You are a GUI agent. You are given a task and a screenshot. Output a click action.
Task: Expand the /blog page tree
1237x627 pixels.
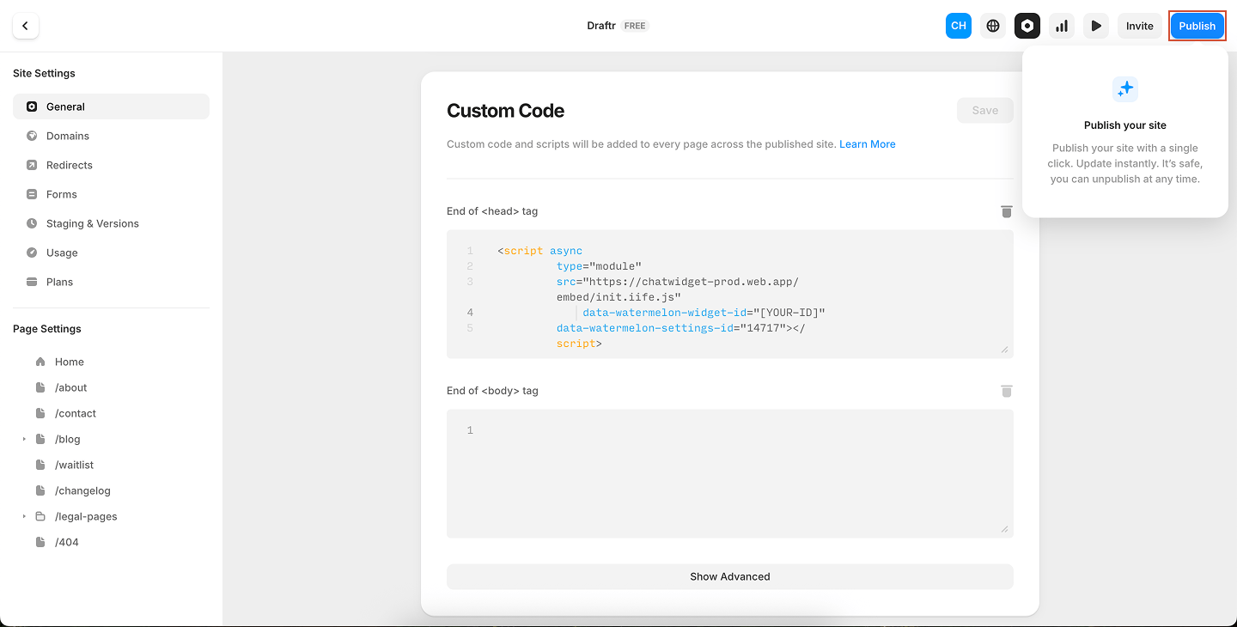[24, 439]
